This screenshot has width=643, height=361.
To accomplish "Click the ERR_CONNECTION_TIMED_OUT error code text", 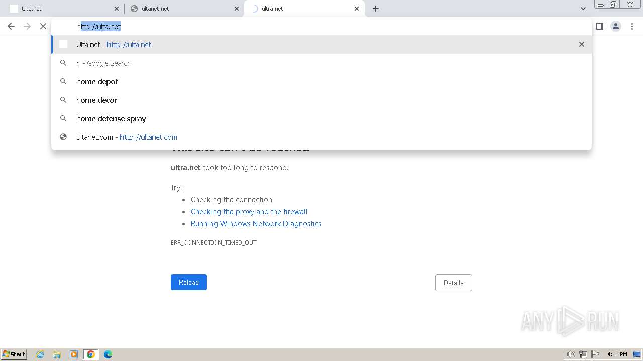I will [x=213, y=243].
